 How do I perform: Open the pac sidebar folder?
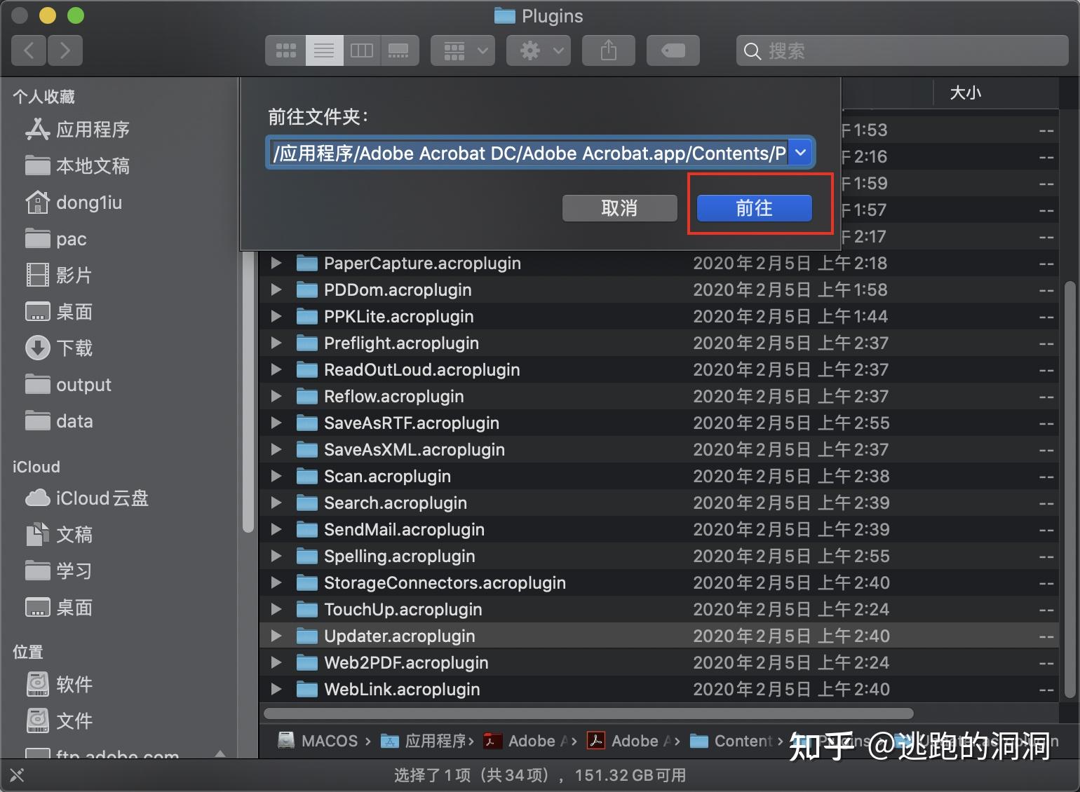coord(56,239)
